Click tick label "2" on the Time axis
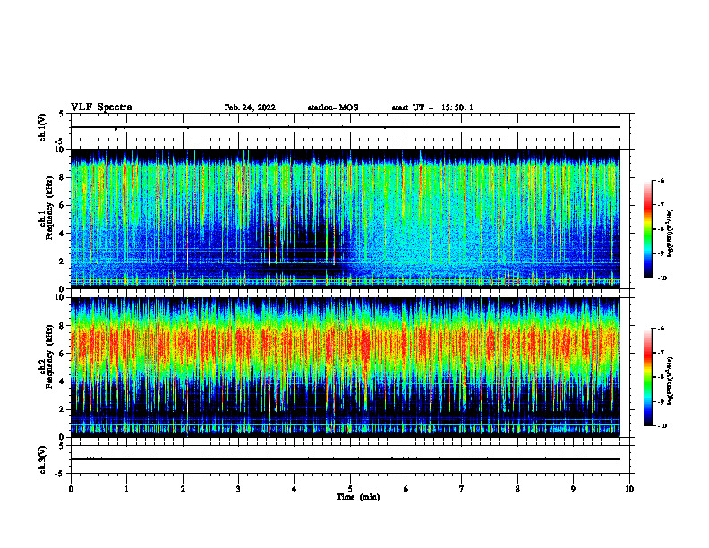This screenshot has height=548, width=709. click(x=183, y=489)
